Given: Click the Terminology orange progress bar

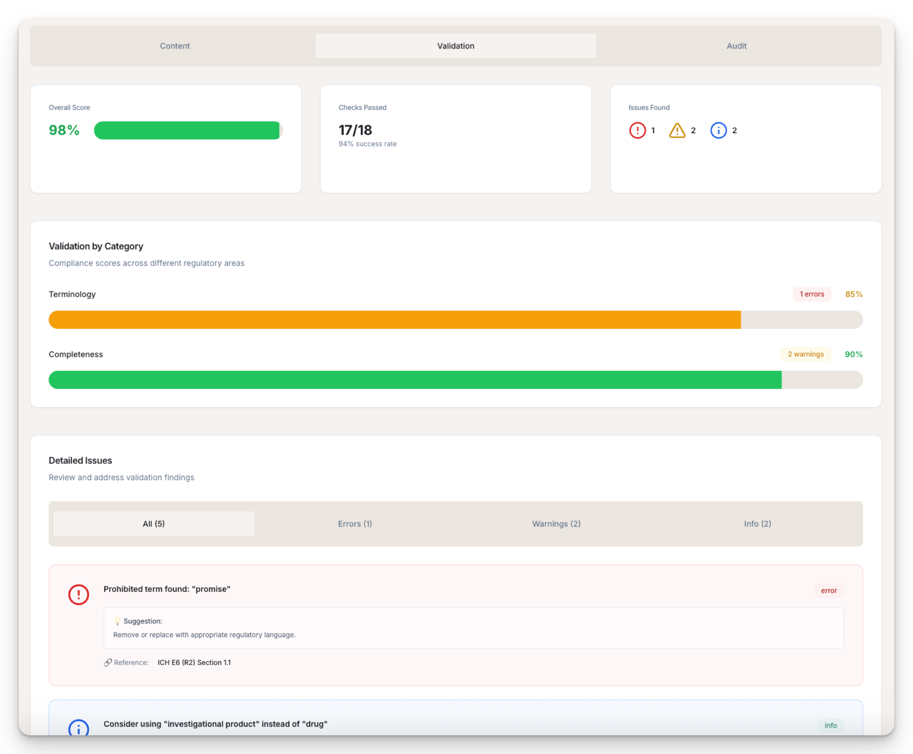Looking at the screenshot, I should coord(456,320).
